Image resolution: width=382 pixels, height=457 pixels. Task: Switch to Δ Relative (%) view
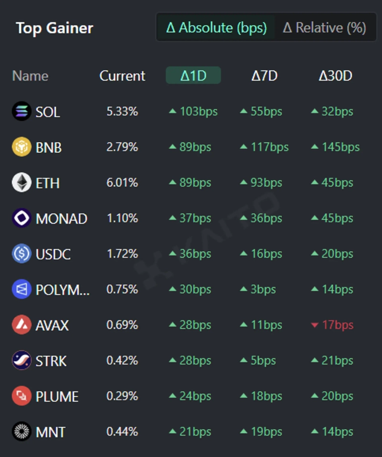point(324,28)
